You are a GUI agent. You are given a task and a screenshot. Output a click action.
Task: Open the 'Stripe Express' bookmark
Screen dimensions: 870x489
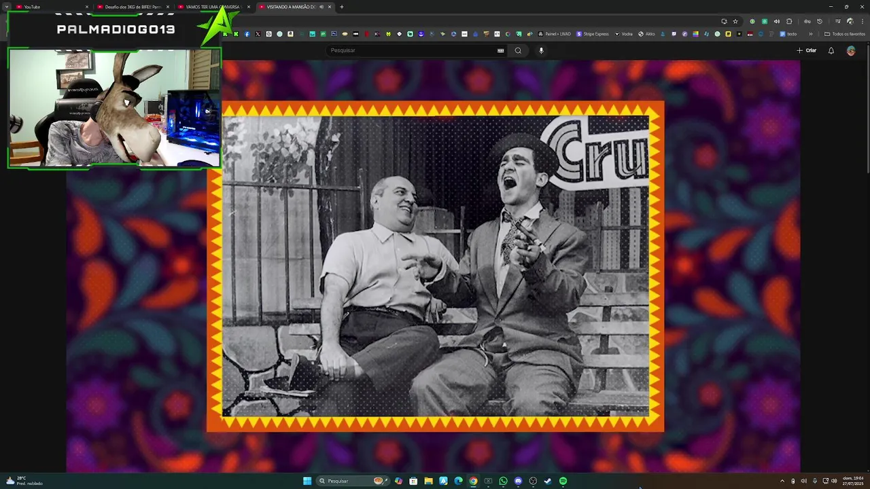(x=593, y=34)
